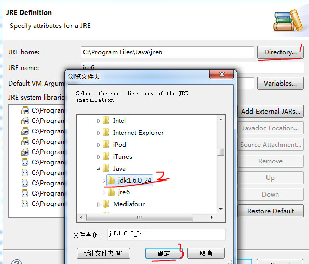The image size is (309, 264).
Task: Click the folder tree horizontal scrollbar thumb
Action: click(139, 217)
